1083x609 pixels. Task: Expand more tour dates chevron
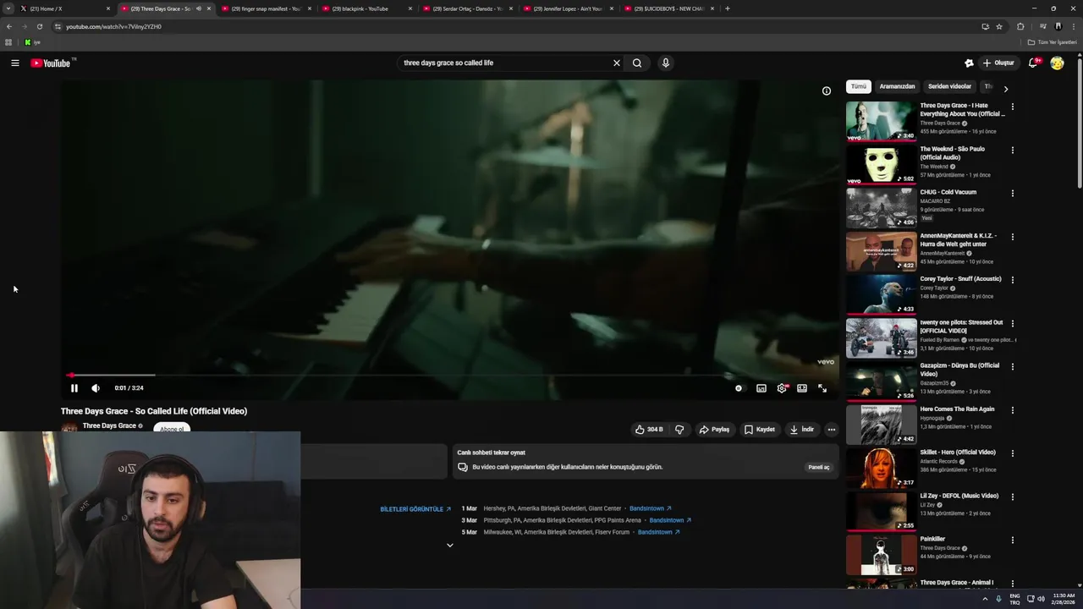point(450,546)
